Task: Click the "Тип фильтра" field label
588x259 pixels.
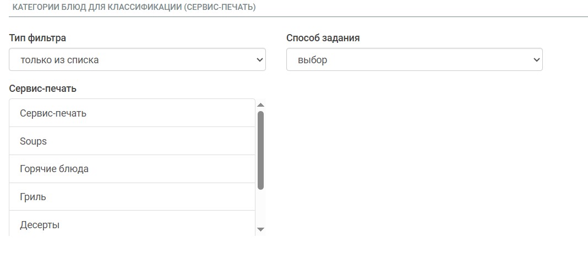Action: coord(38,38)
